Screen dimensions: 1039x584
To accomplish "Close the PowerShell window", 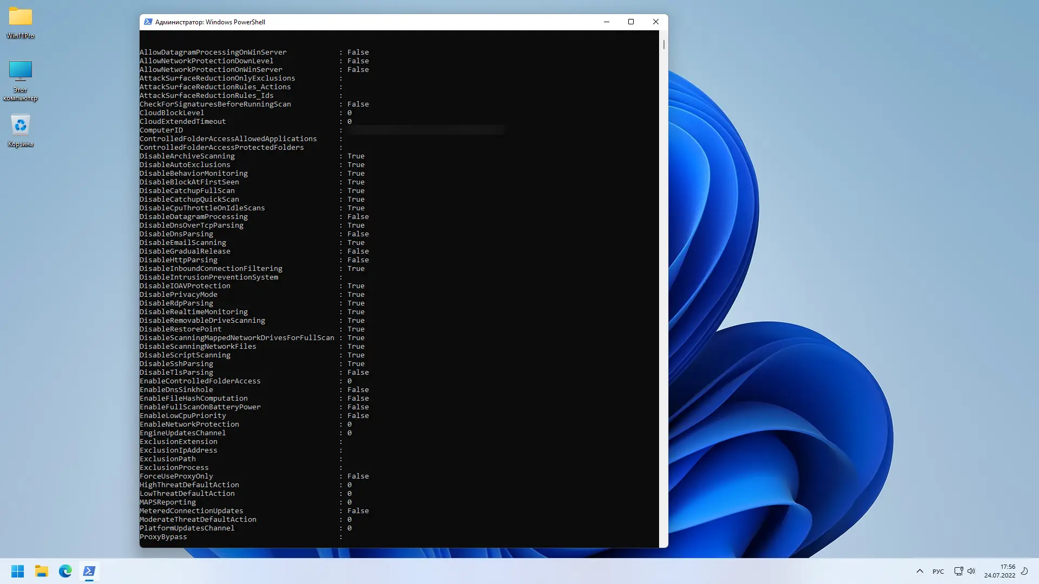I will pyautogui.click(x=655, y=22).
